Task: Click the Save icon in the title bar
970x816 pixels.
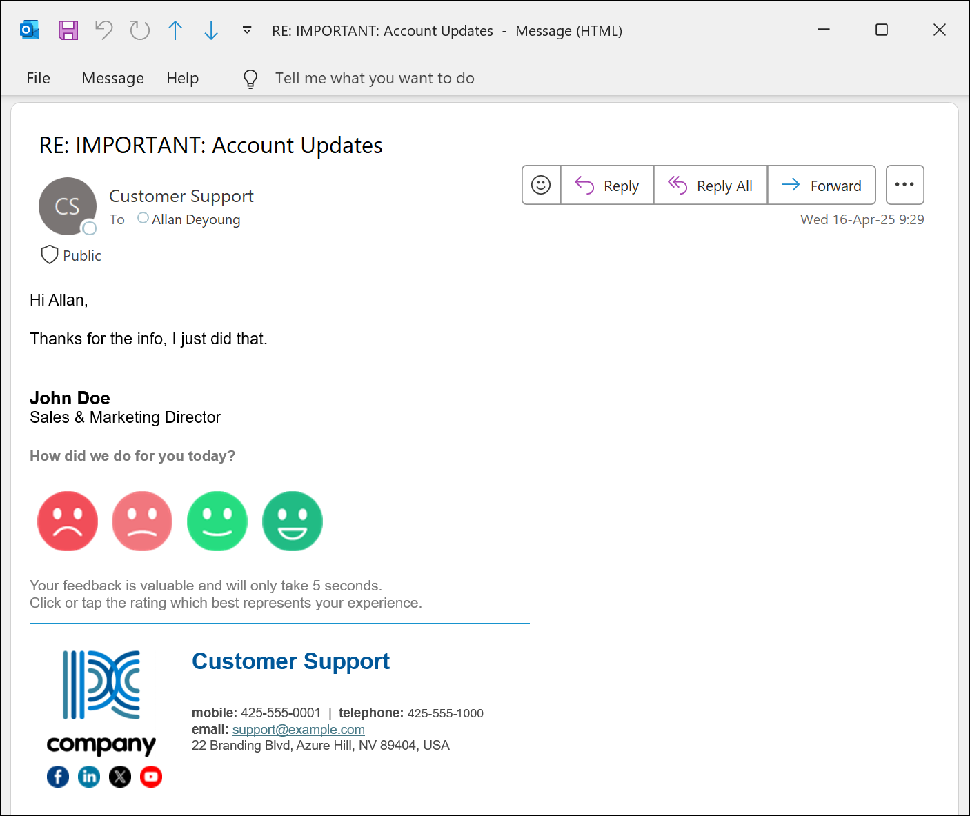Action: (x=68, y=30)
